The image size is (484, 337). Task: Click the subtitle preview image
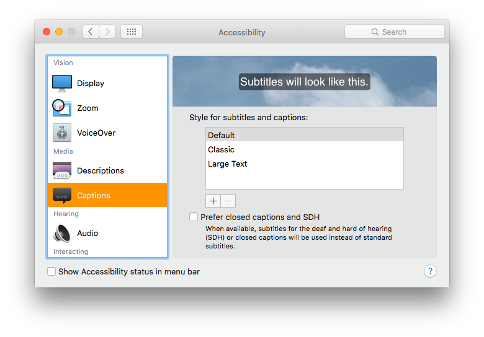304,81
